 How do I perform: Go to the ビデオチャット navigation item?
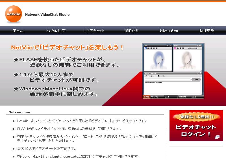click(x=94, y=31)
